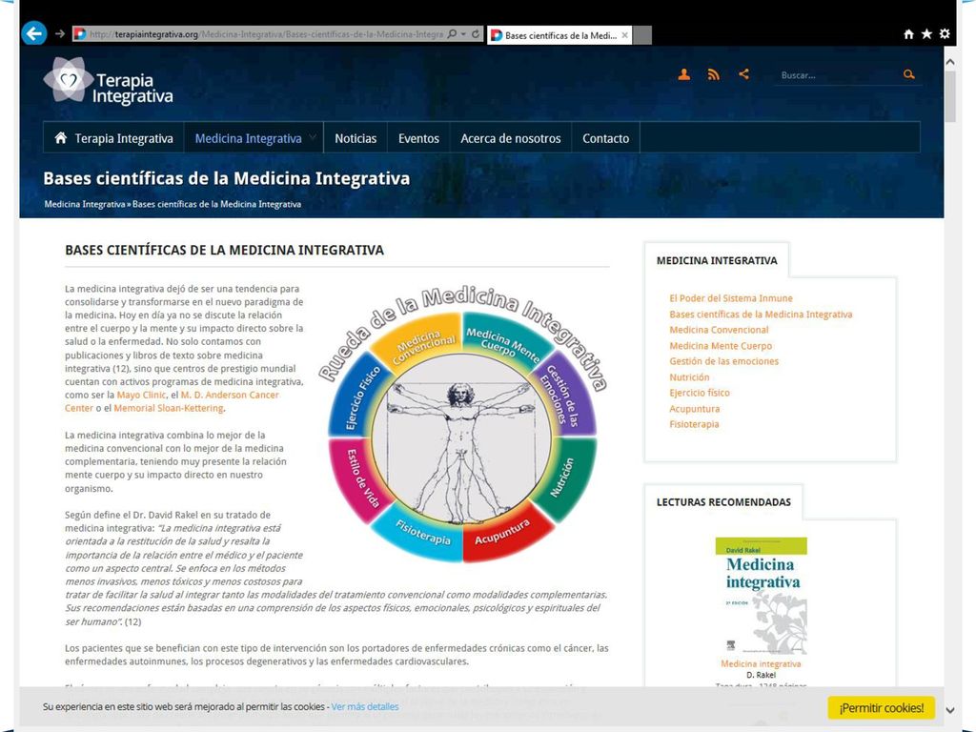Click the site favicon in address bar
Viewport: 976px width, 732px height.
(80, 34)
